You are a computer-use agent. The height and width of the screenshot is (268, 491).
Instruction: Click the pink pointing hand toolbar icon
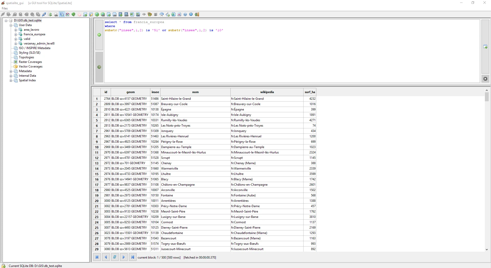(79, 14)
